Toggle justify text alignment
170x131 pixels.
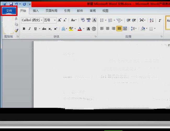(119, 29)
